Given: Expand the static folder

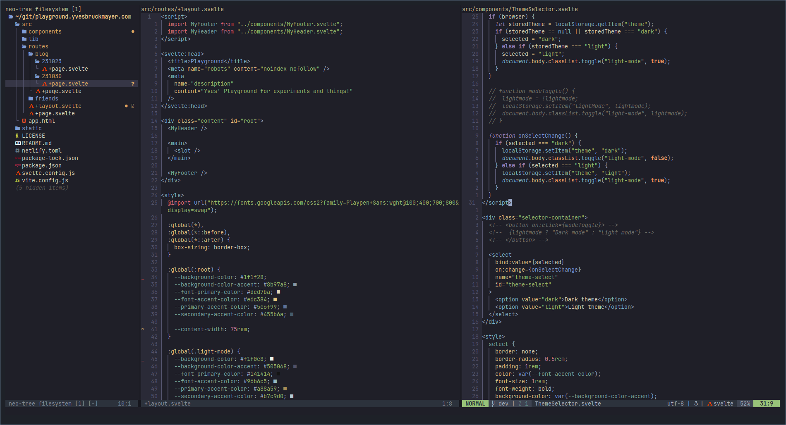Looking at the screenshot, I should 17,129.
